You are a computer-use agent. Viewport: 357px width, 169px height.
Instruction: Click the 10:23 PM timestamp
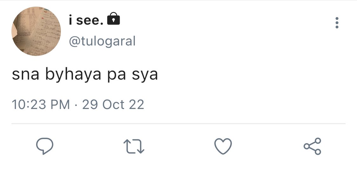41,105
